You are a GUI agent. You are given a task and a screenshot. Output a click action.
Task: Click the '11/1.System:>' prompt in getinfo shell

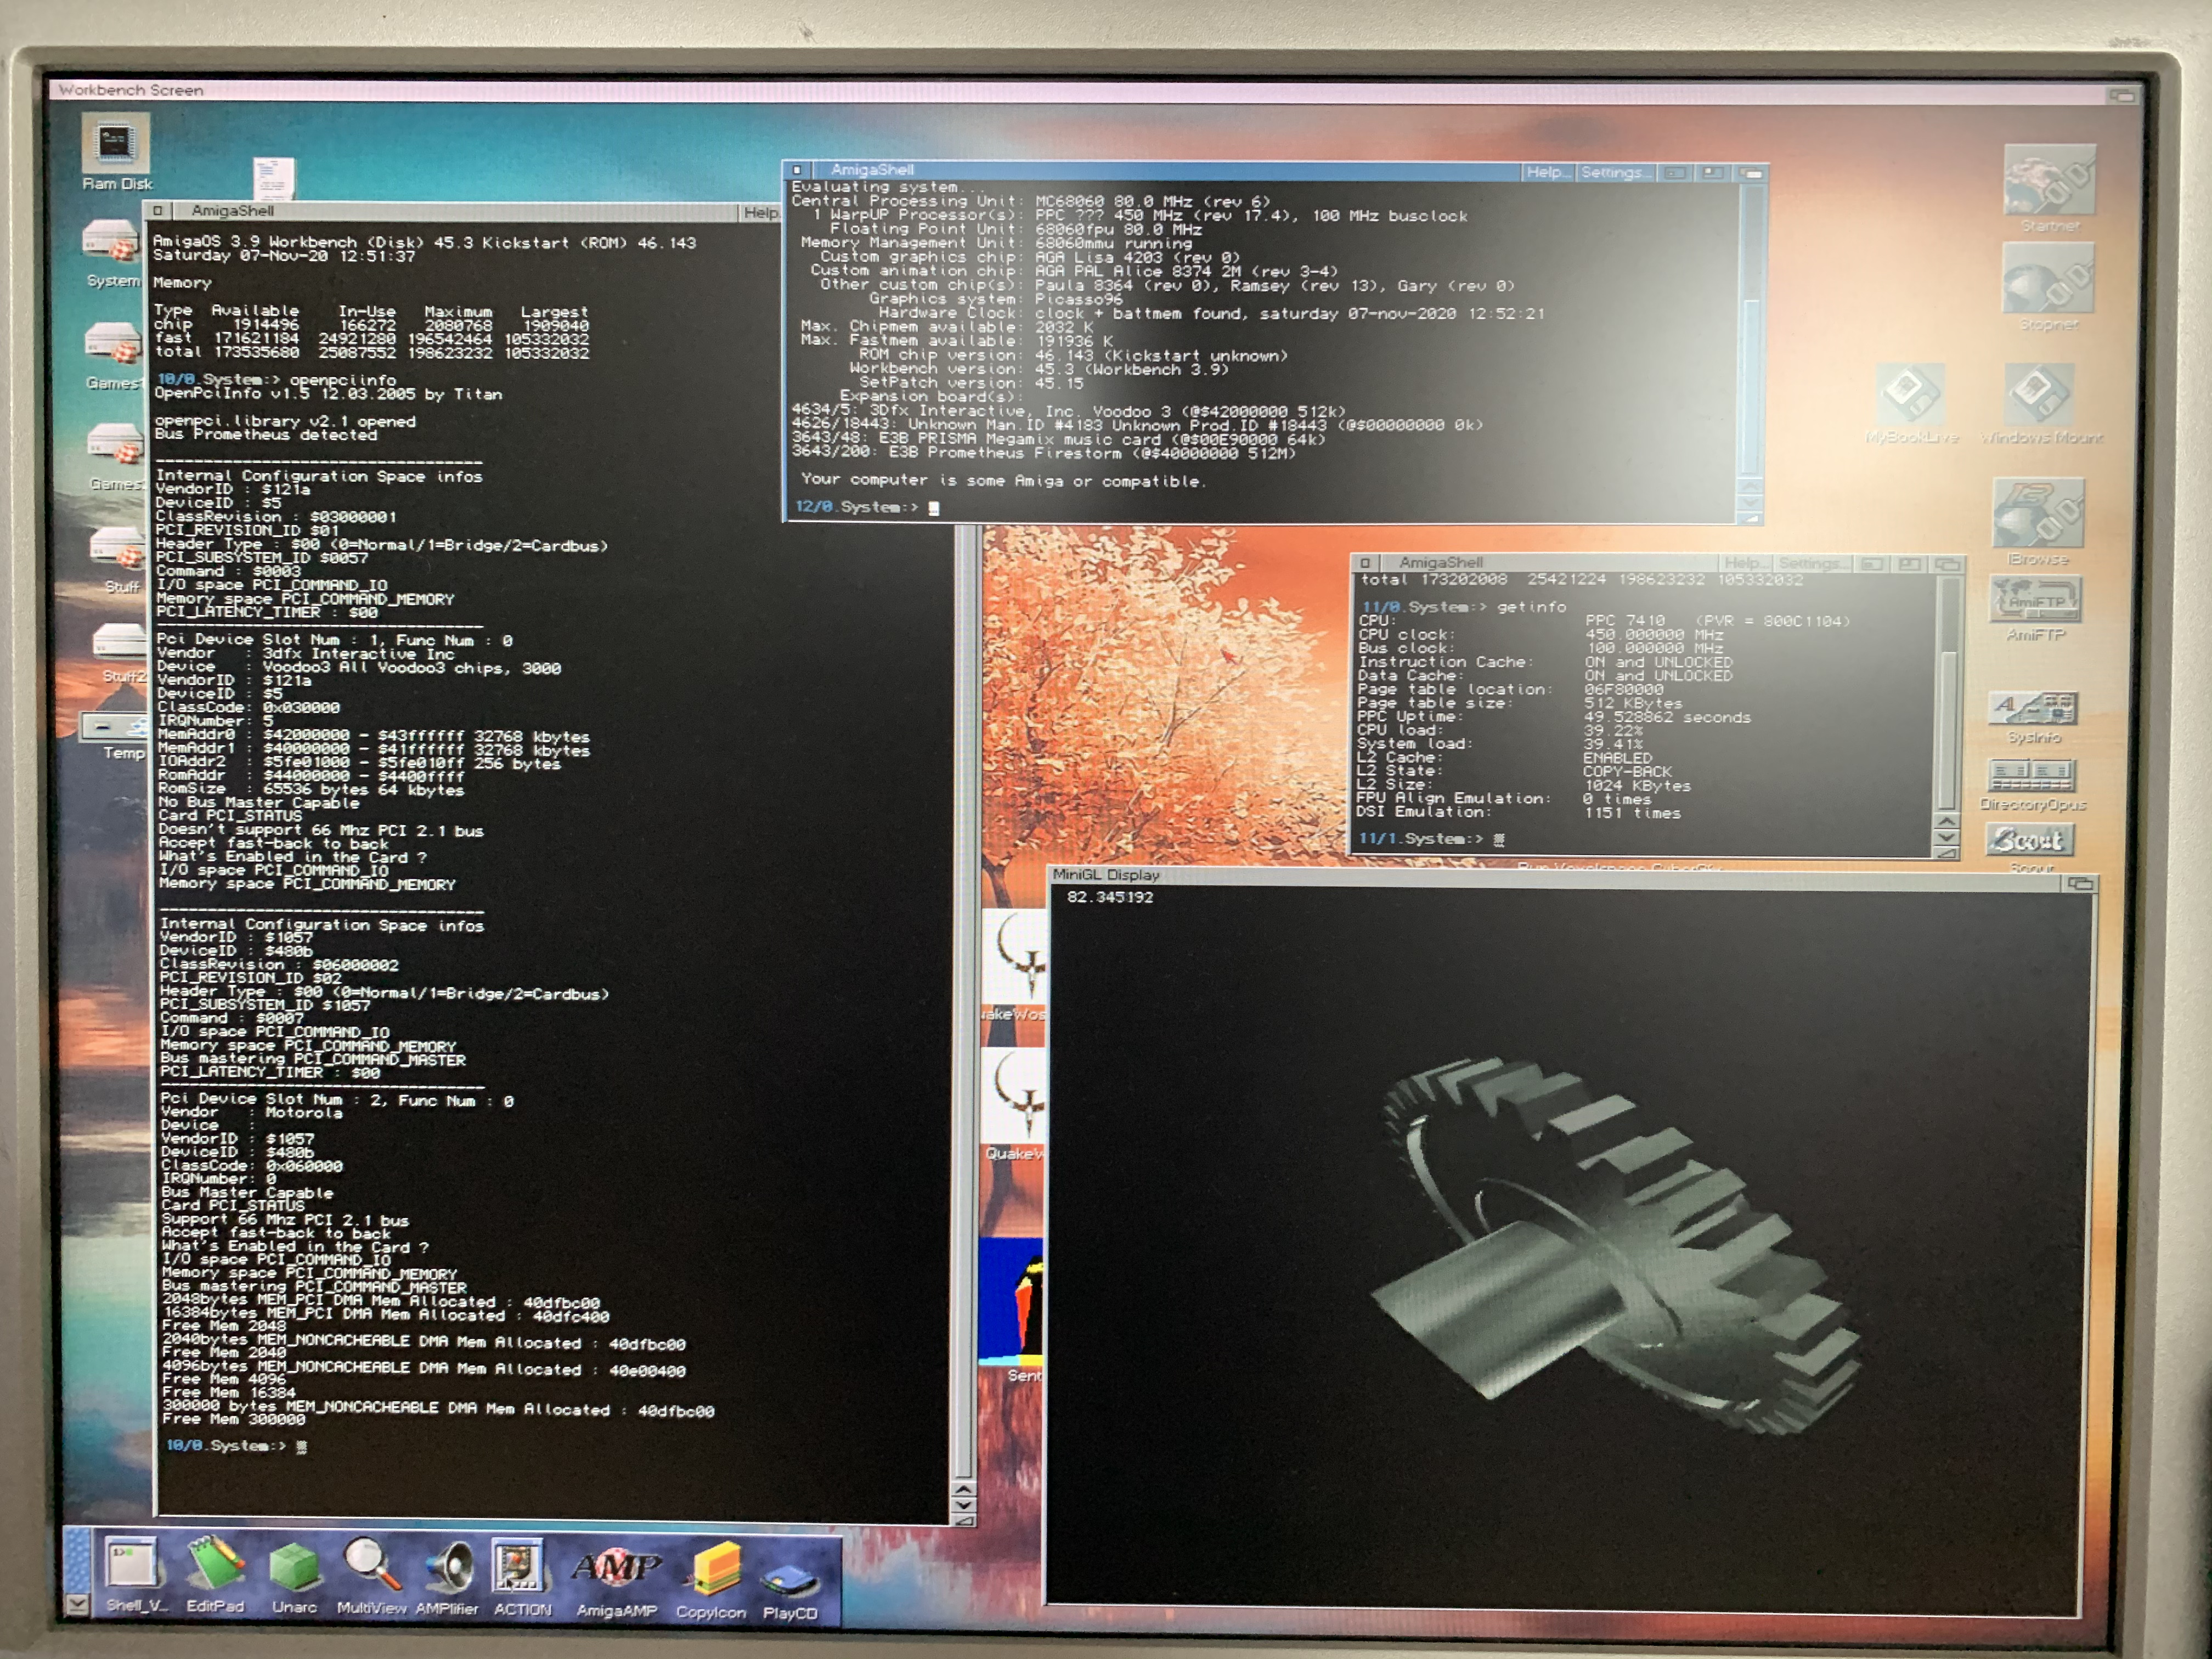click(x=1421, y=838)
